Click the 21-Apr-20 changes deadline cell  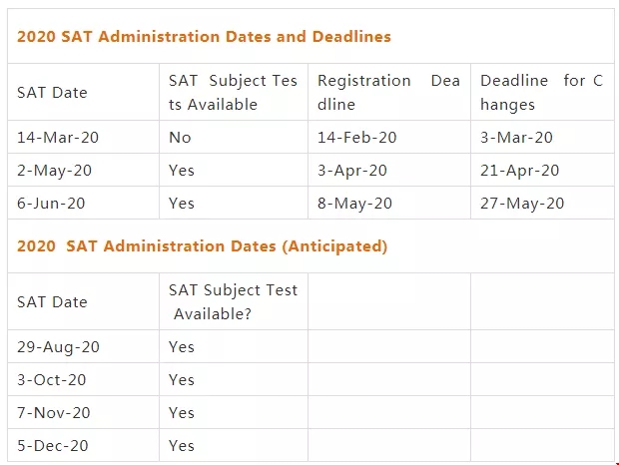coord(520,171)
